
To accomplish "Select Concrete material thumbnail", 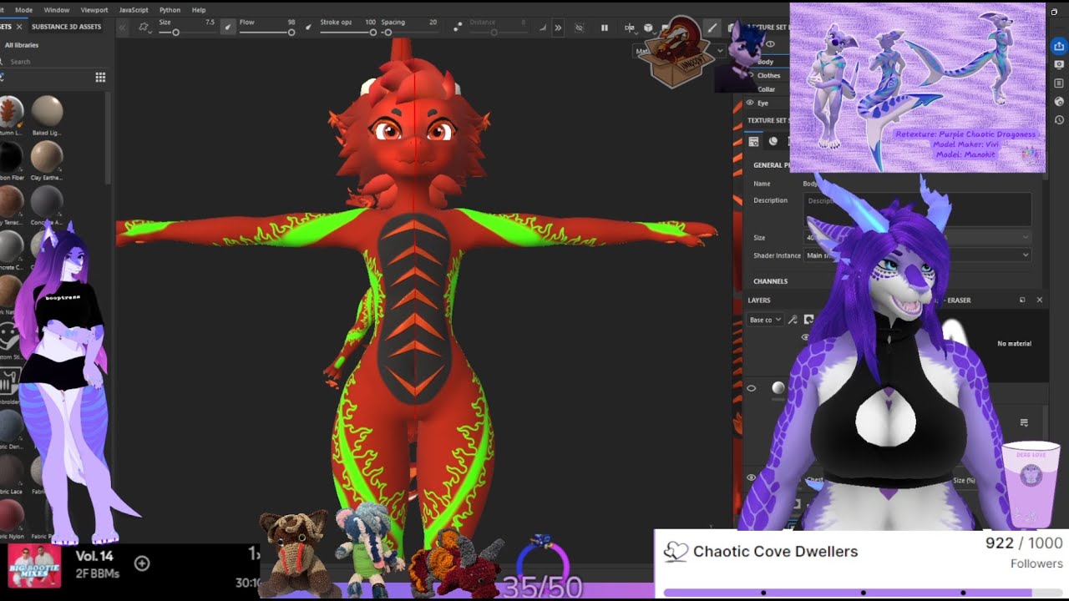I will (47, 201).
